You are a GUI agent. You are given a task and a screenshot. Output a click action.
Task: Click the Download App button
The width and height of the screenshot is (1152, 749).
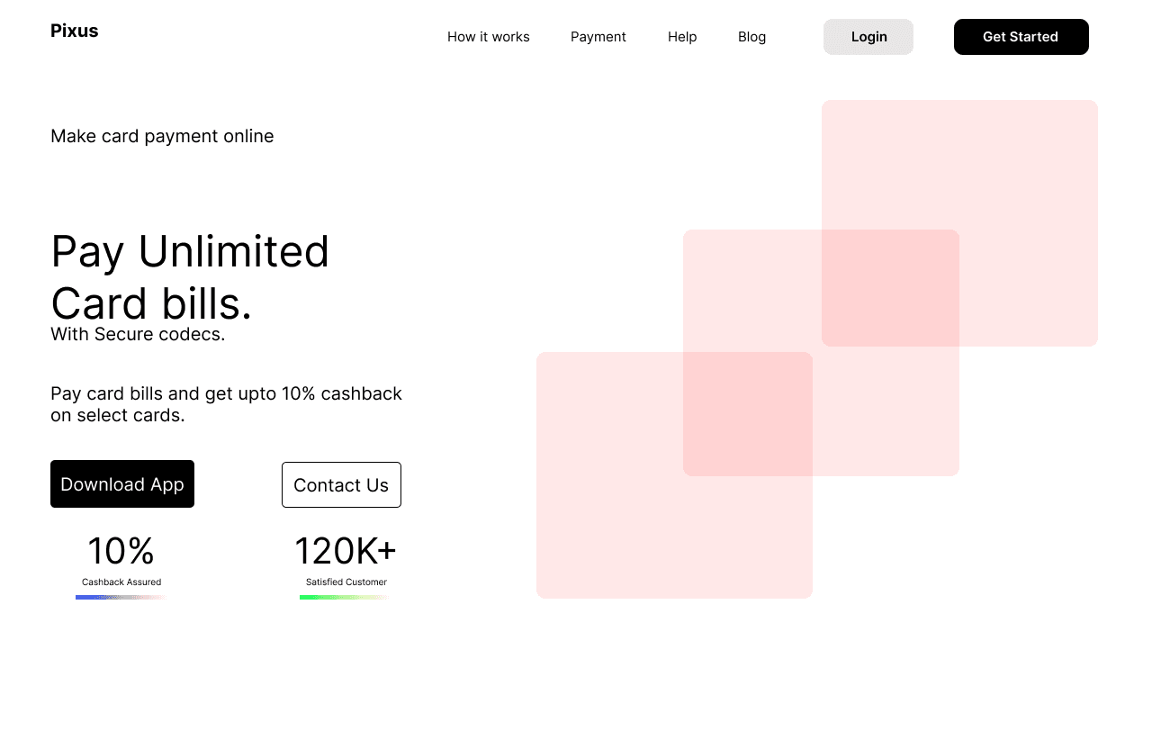coord(122,484)
